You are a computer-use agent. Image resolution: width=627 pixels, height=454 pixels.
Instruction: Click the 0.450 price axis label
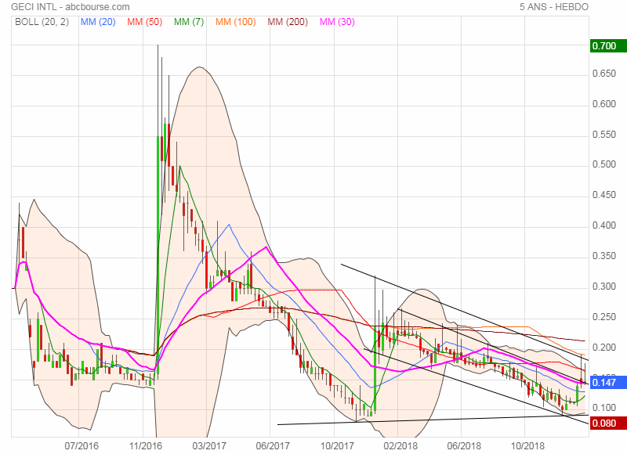pos(604,195)
